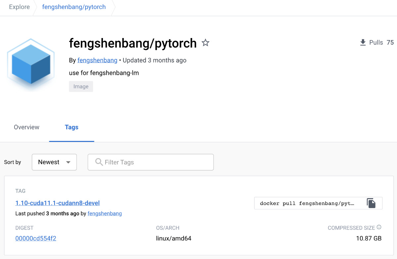This screenshot has width=397, height=259.
Task: Click the compressed size info icon
Action: [379, 227]
